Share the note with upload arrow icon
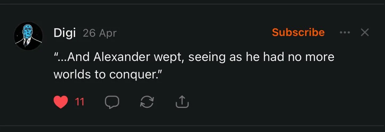385x132 pixels. pos(182,102)
